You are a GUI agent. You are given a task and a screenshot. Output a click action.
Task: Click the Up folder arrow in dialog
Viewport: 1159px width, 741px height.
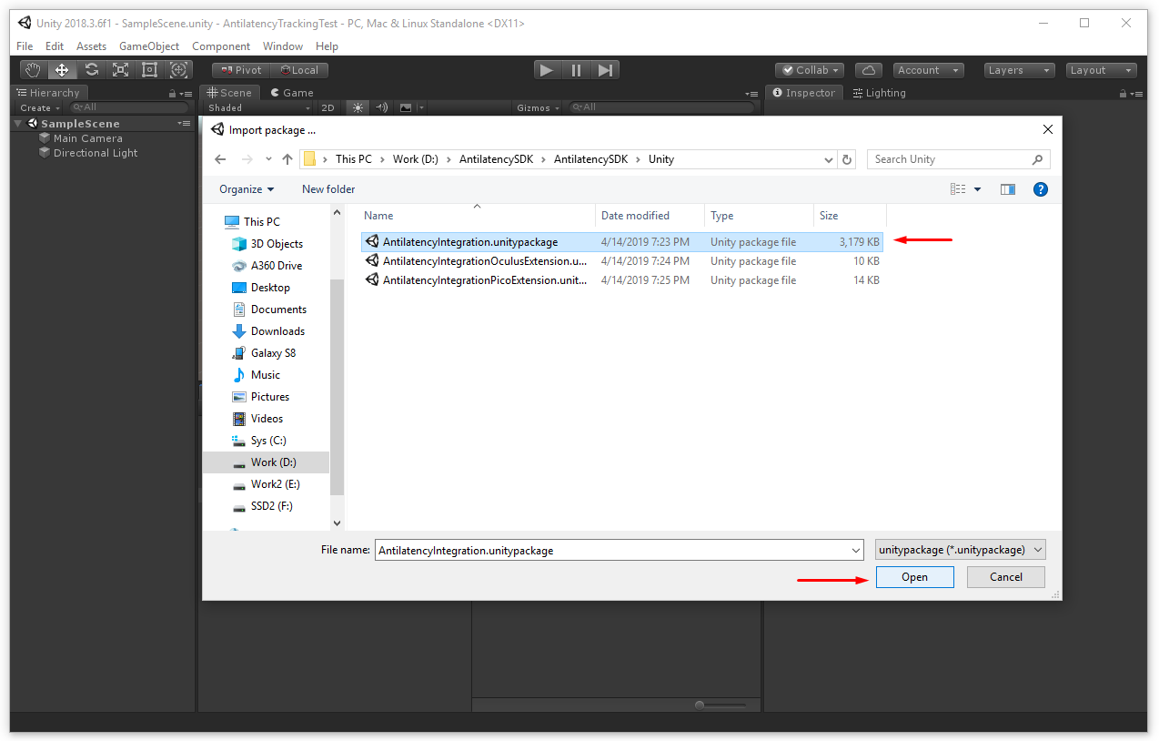pyautogui.click(x=287, y=159)
